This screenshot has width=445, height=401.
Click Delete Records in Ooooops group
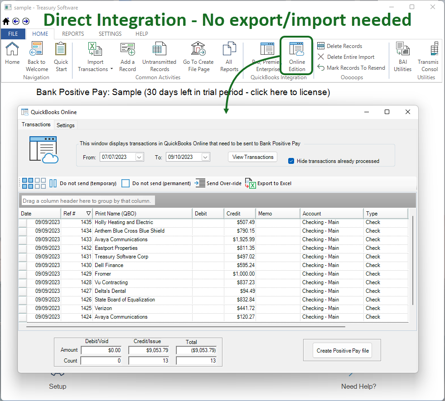click(x=340, y=46)
